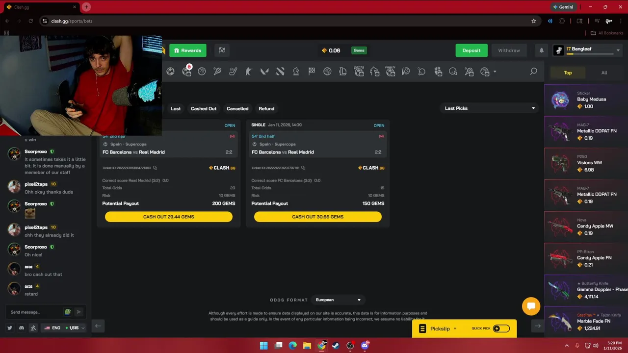Expand more sports with the arrow
The image size is (628, 353).
[x=495, y=72]
